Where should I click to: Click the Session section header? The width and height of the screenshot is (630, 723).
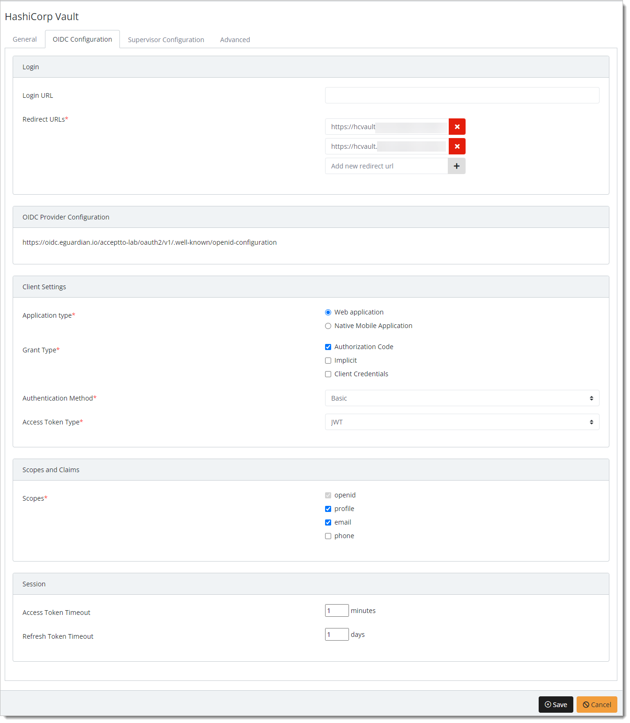[x=311, y=584]
